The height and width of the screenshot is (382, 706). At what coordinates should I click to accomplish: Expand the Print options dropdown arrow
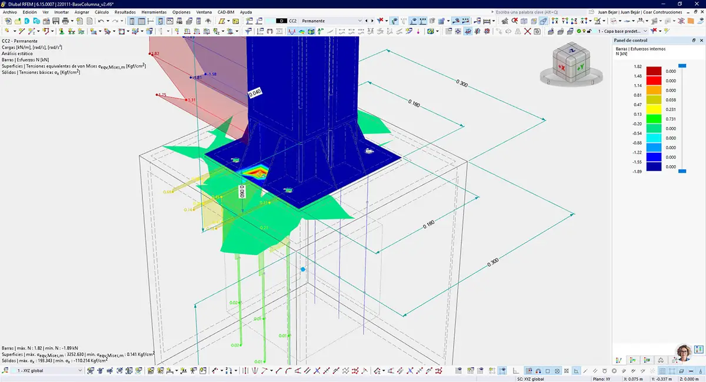72,21
